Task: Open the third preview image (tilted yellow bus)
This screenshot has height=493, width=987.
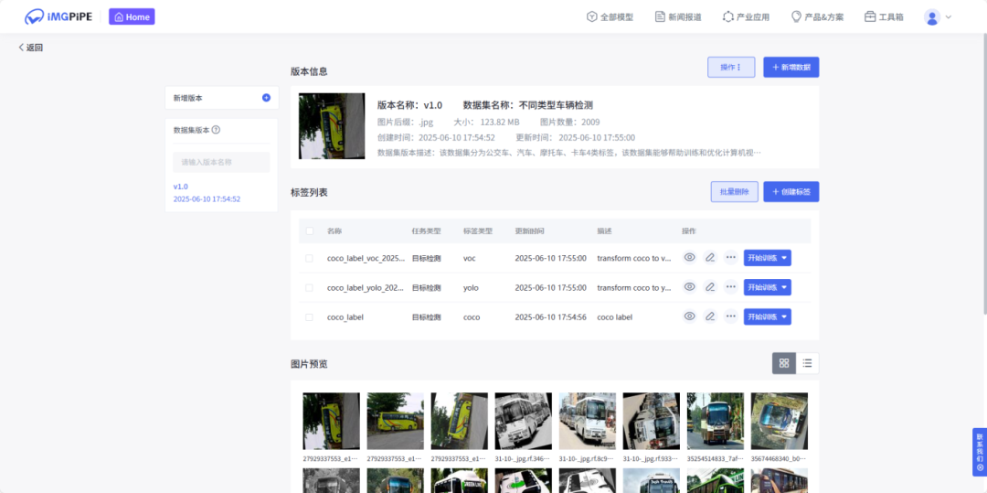Action: tap(460, 421)
